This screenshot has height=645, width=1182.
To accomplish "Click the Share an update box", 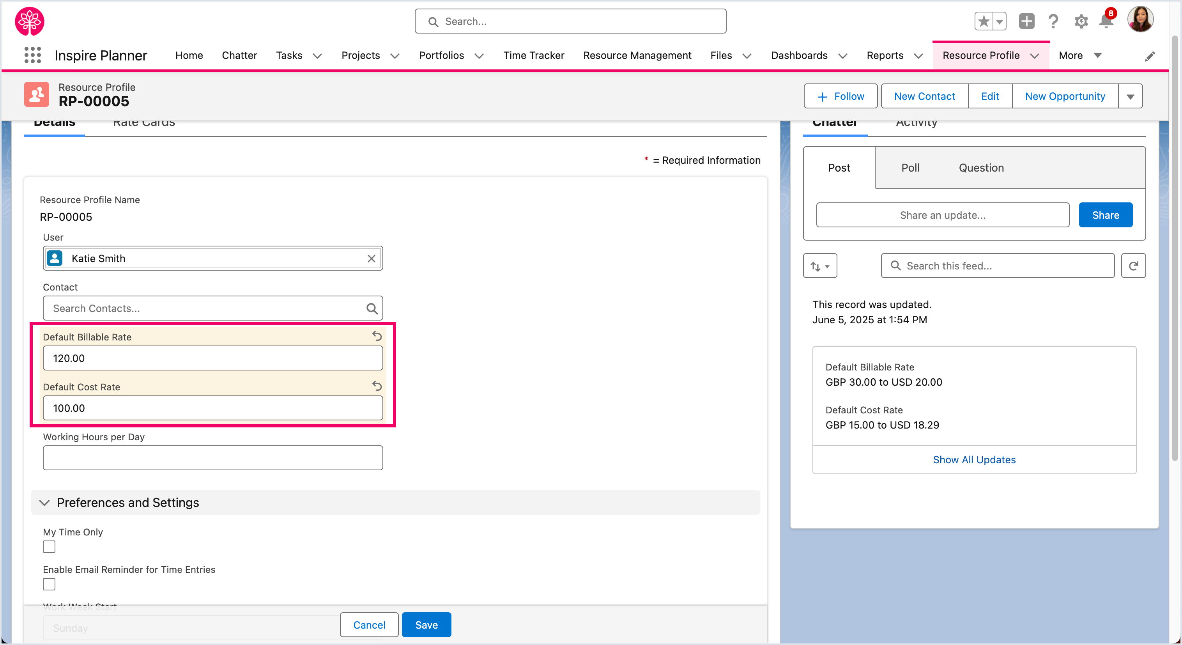I will coord(943,215).
